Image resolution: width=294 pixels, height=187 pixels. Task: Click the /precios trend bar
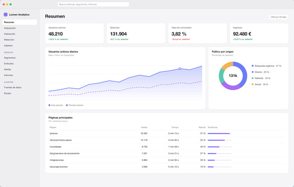(x=220, y=134)
